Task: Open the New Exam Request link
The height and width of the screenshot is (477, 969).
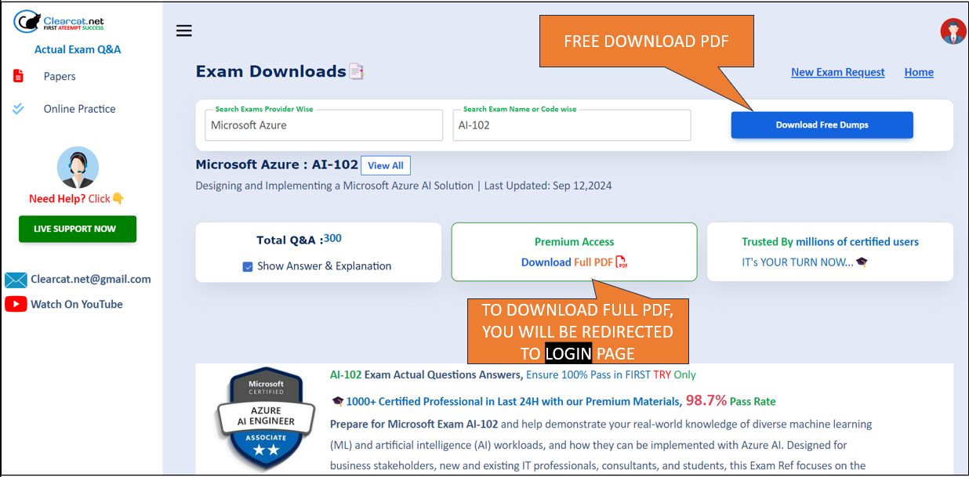Action: tap(838, 72)
